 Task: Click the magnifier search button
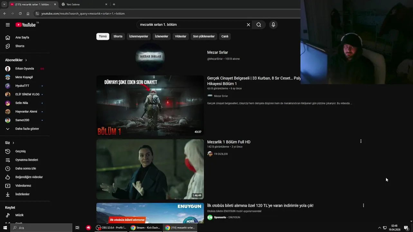pyautogui.click(x=259, y=25)
